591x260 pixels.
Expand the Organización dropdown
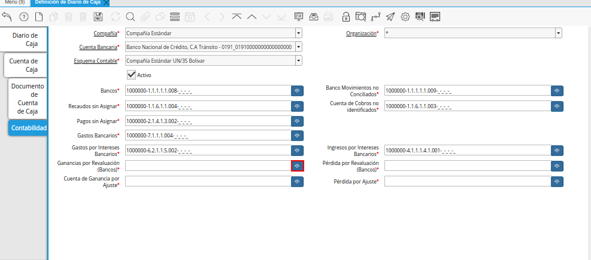[x=559, y=33]
